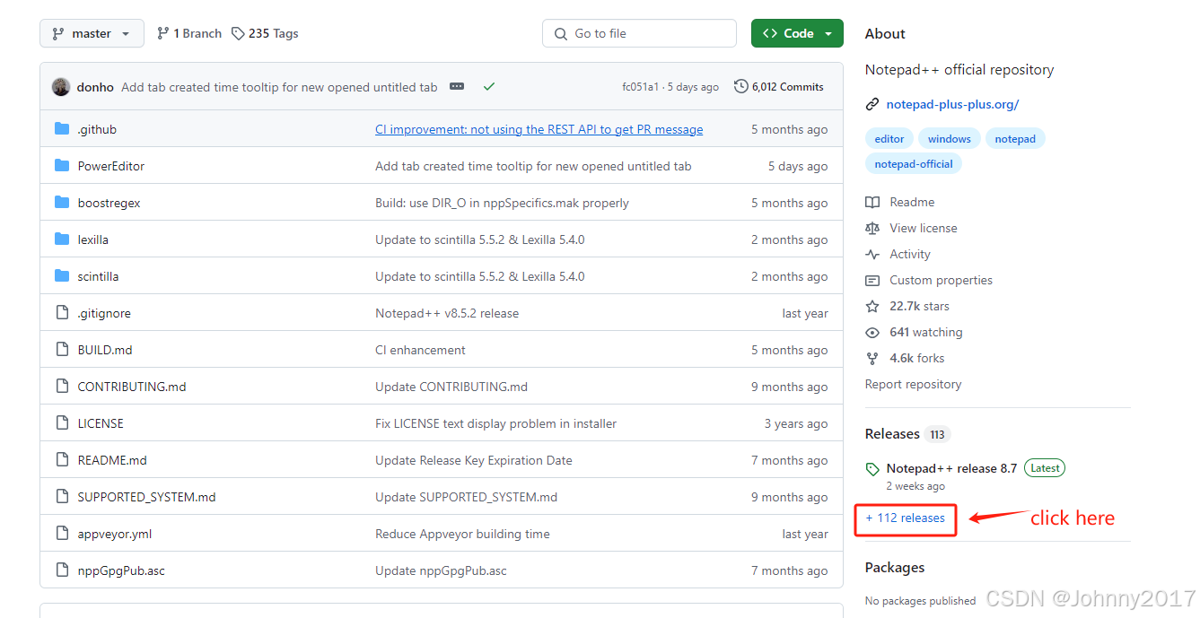
Task: Open the Releases section heading
Action: pyautogui.click(x=892, y=434)
